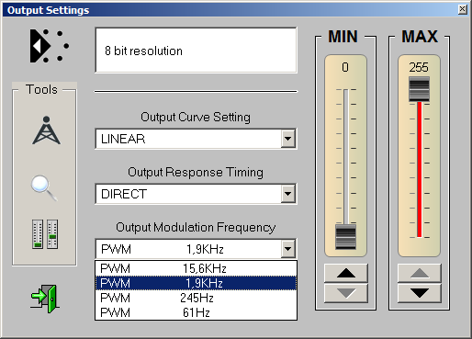Click the MIN slider handle
This screenshot has width=472, height=339.
[x=345, y=237]
